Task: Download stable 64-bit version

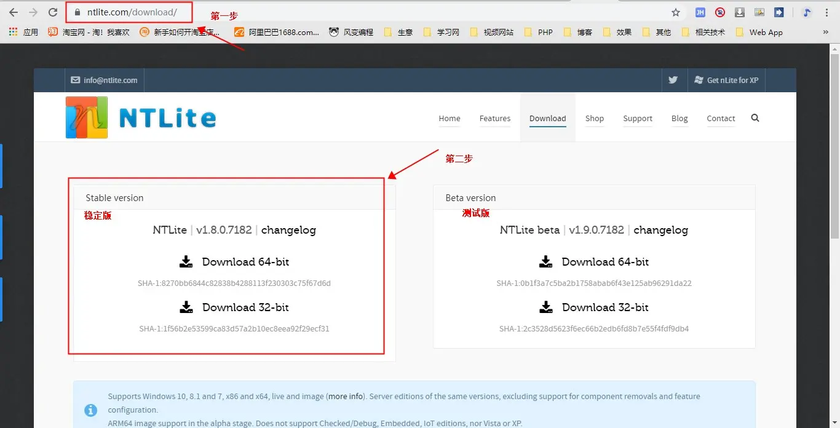Action: (234, 261)
